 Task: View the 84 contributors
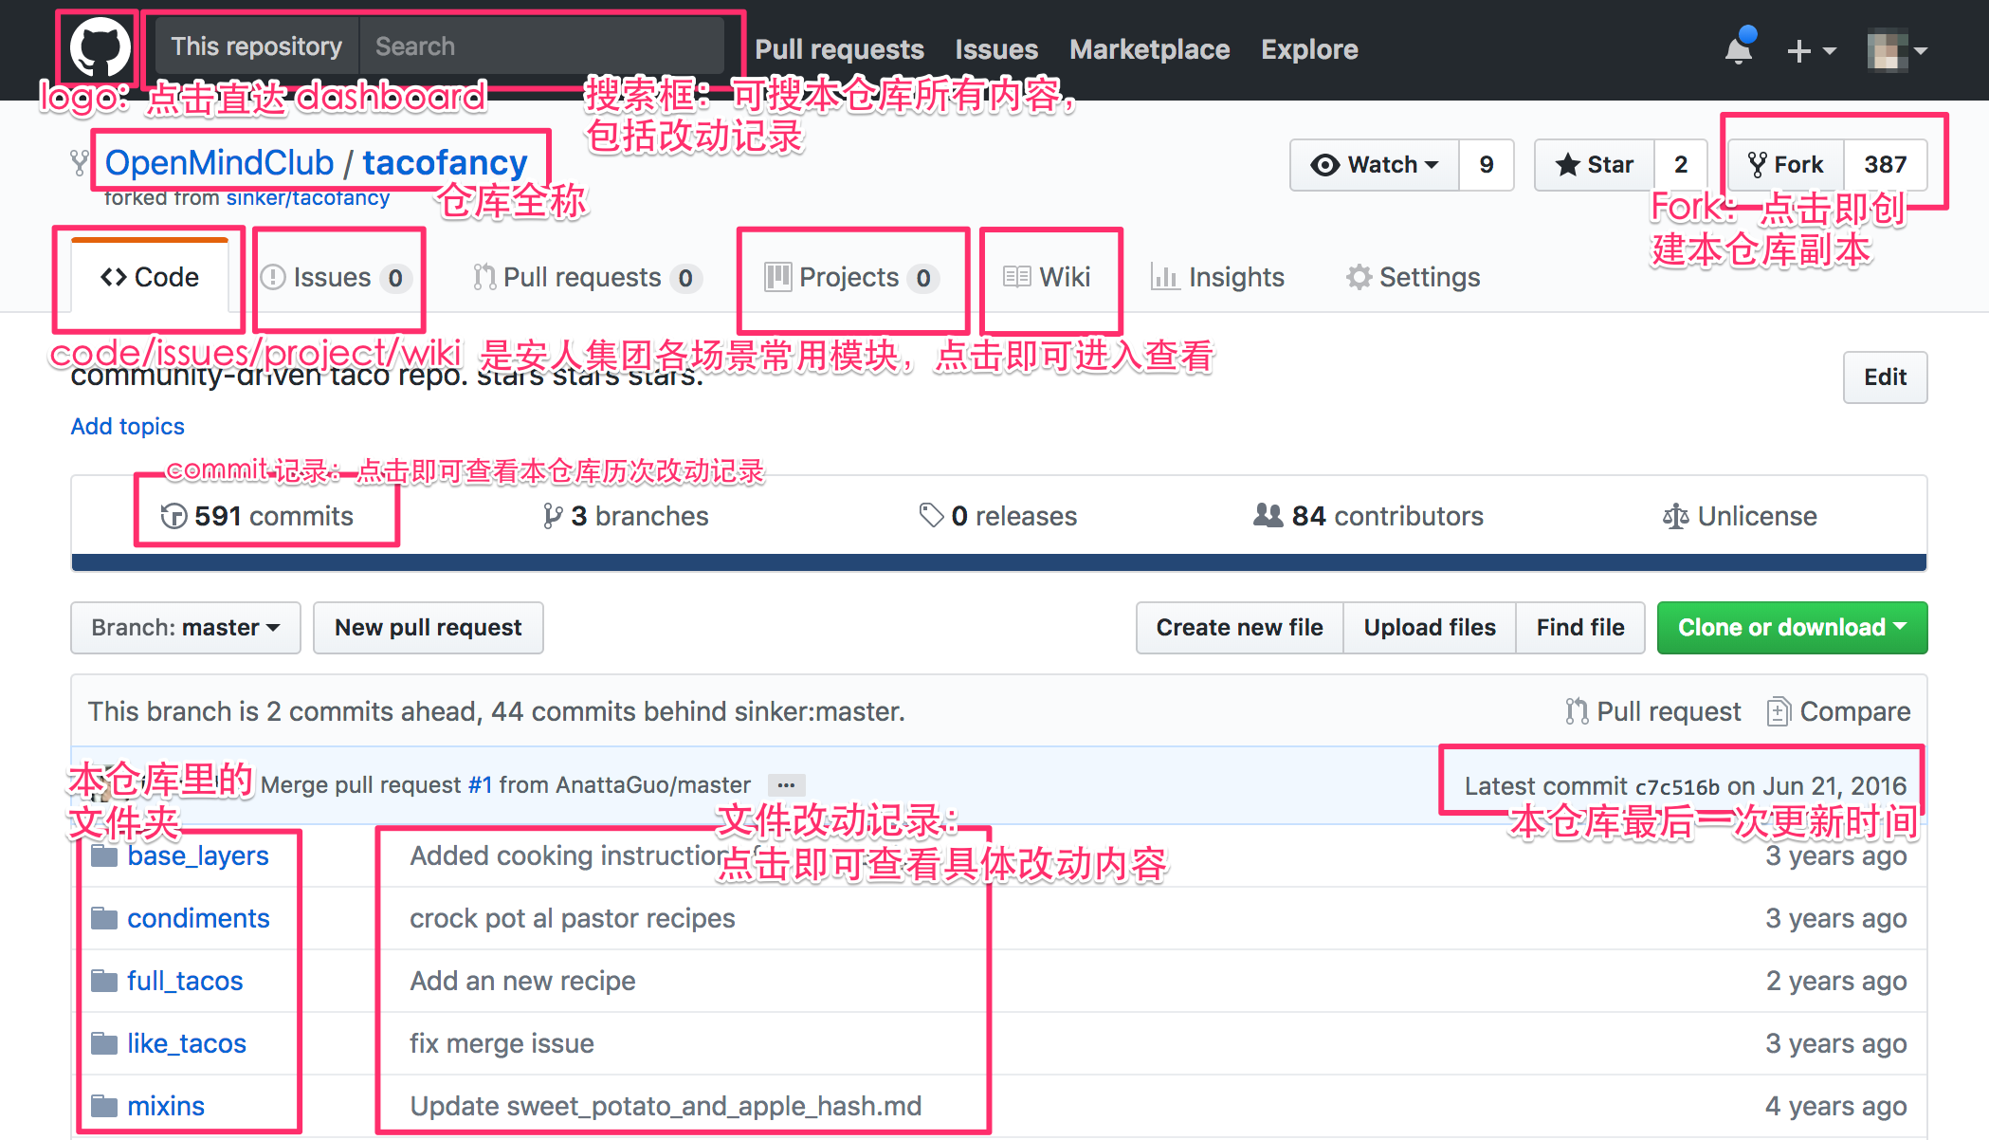[1368, 516]
